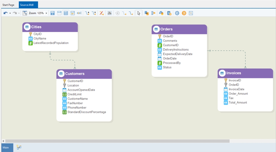This screenshot has height=152, width=276.
Task: Open the Zoom 125% dropdown
Action: click(46, 13)
